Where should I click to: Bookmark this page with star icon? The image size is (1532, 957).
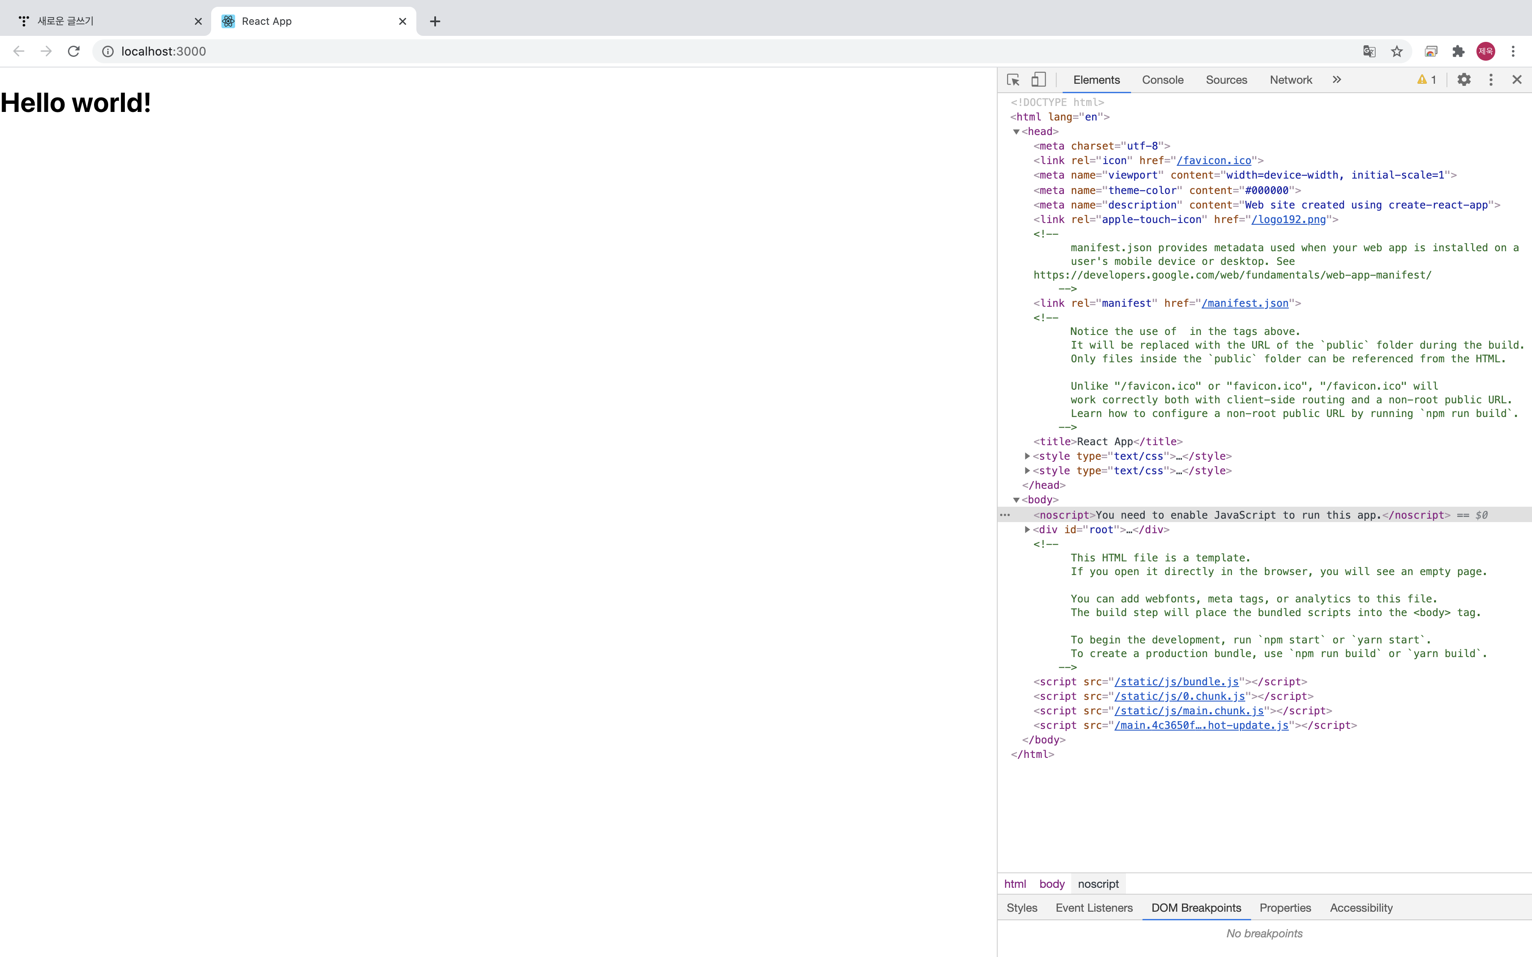[1396, 51]
